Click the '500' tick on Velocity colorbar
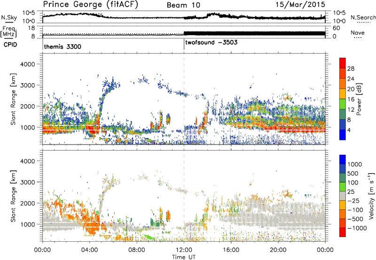 353,173
